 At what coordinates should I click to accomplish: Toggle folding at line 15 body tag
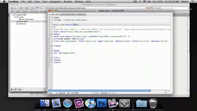click(x=51, y=51)
